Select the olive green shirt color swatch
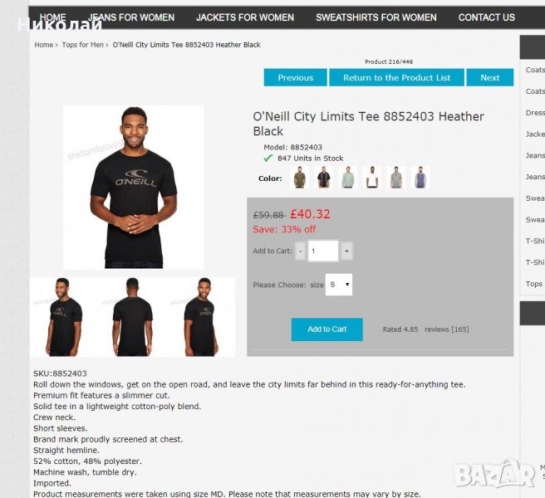This screenshot has height=498, width=545. pos(299,177)
